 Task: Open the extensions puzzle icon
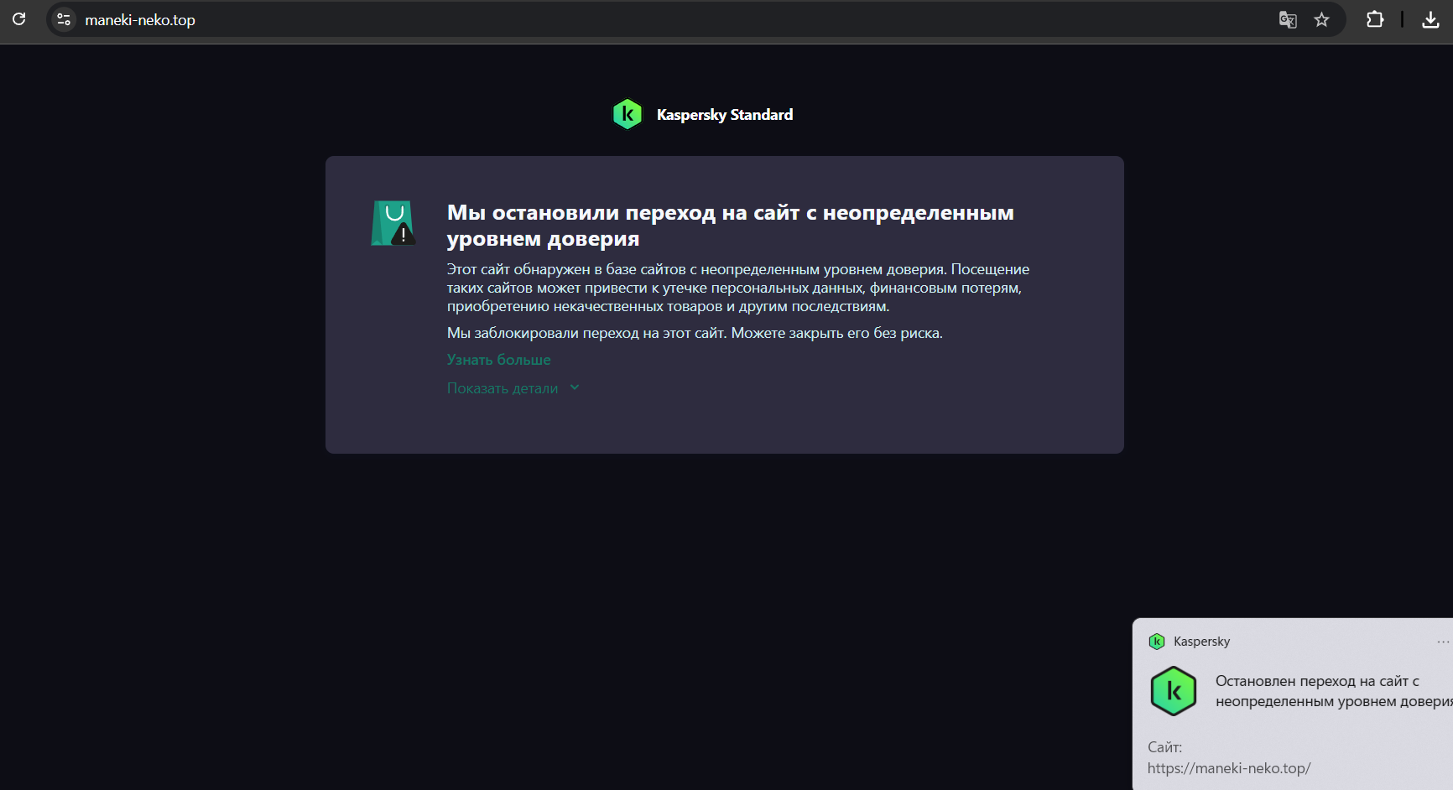coord(1375,19)
